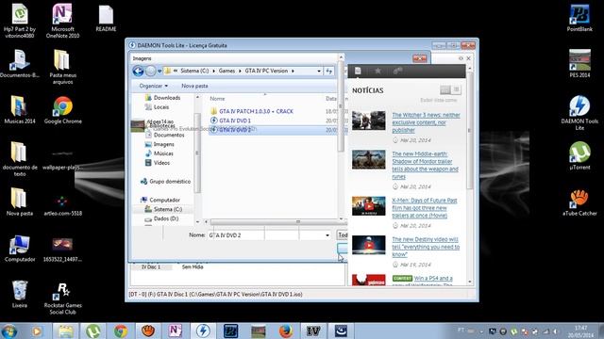The width and height of the screenshot is (604, 339).
Task: Open Firefox from taskbar
Action: pyautogui.click(x=285, y=331)
